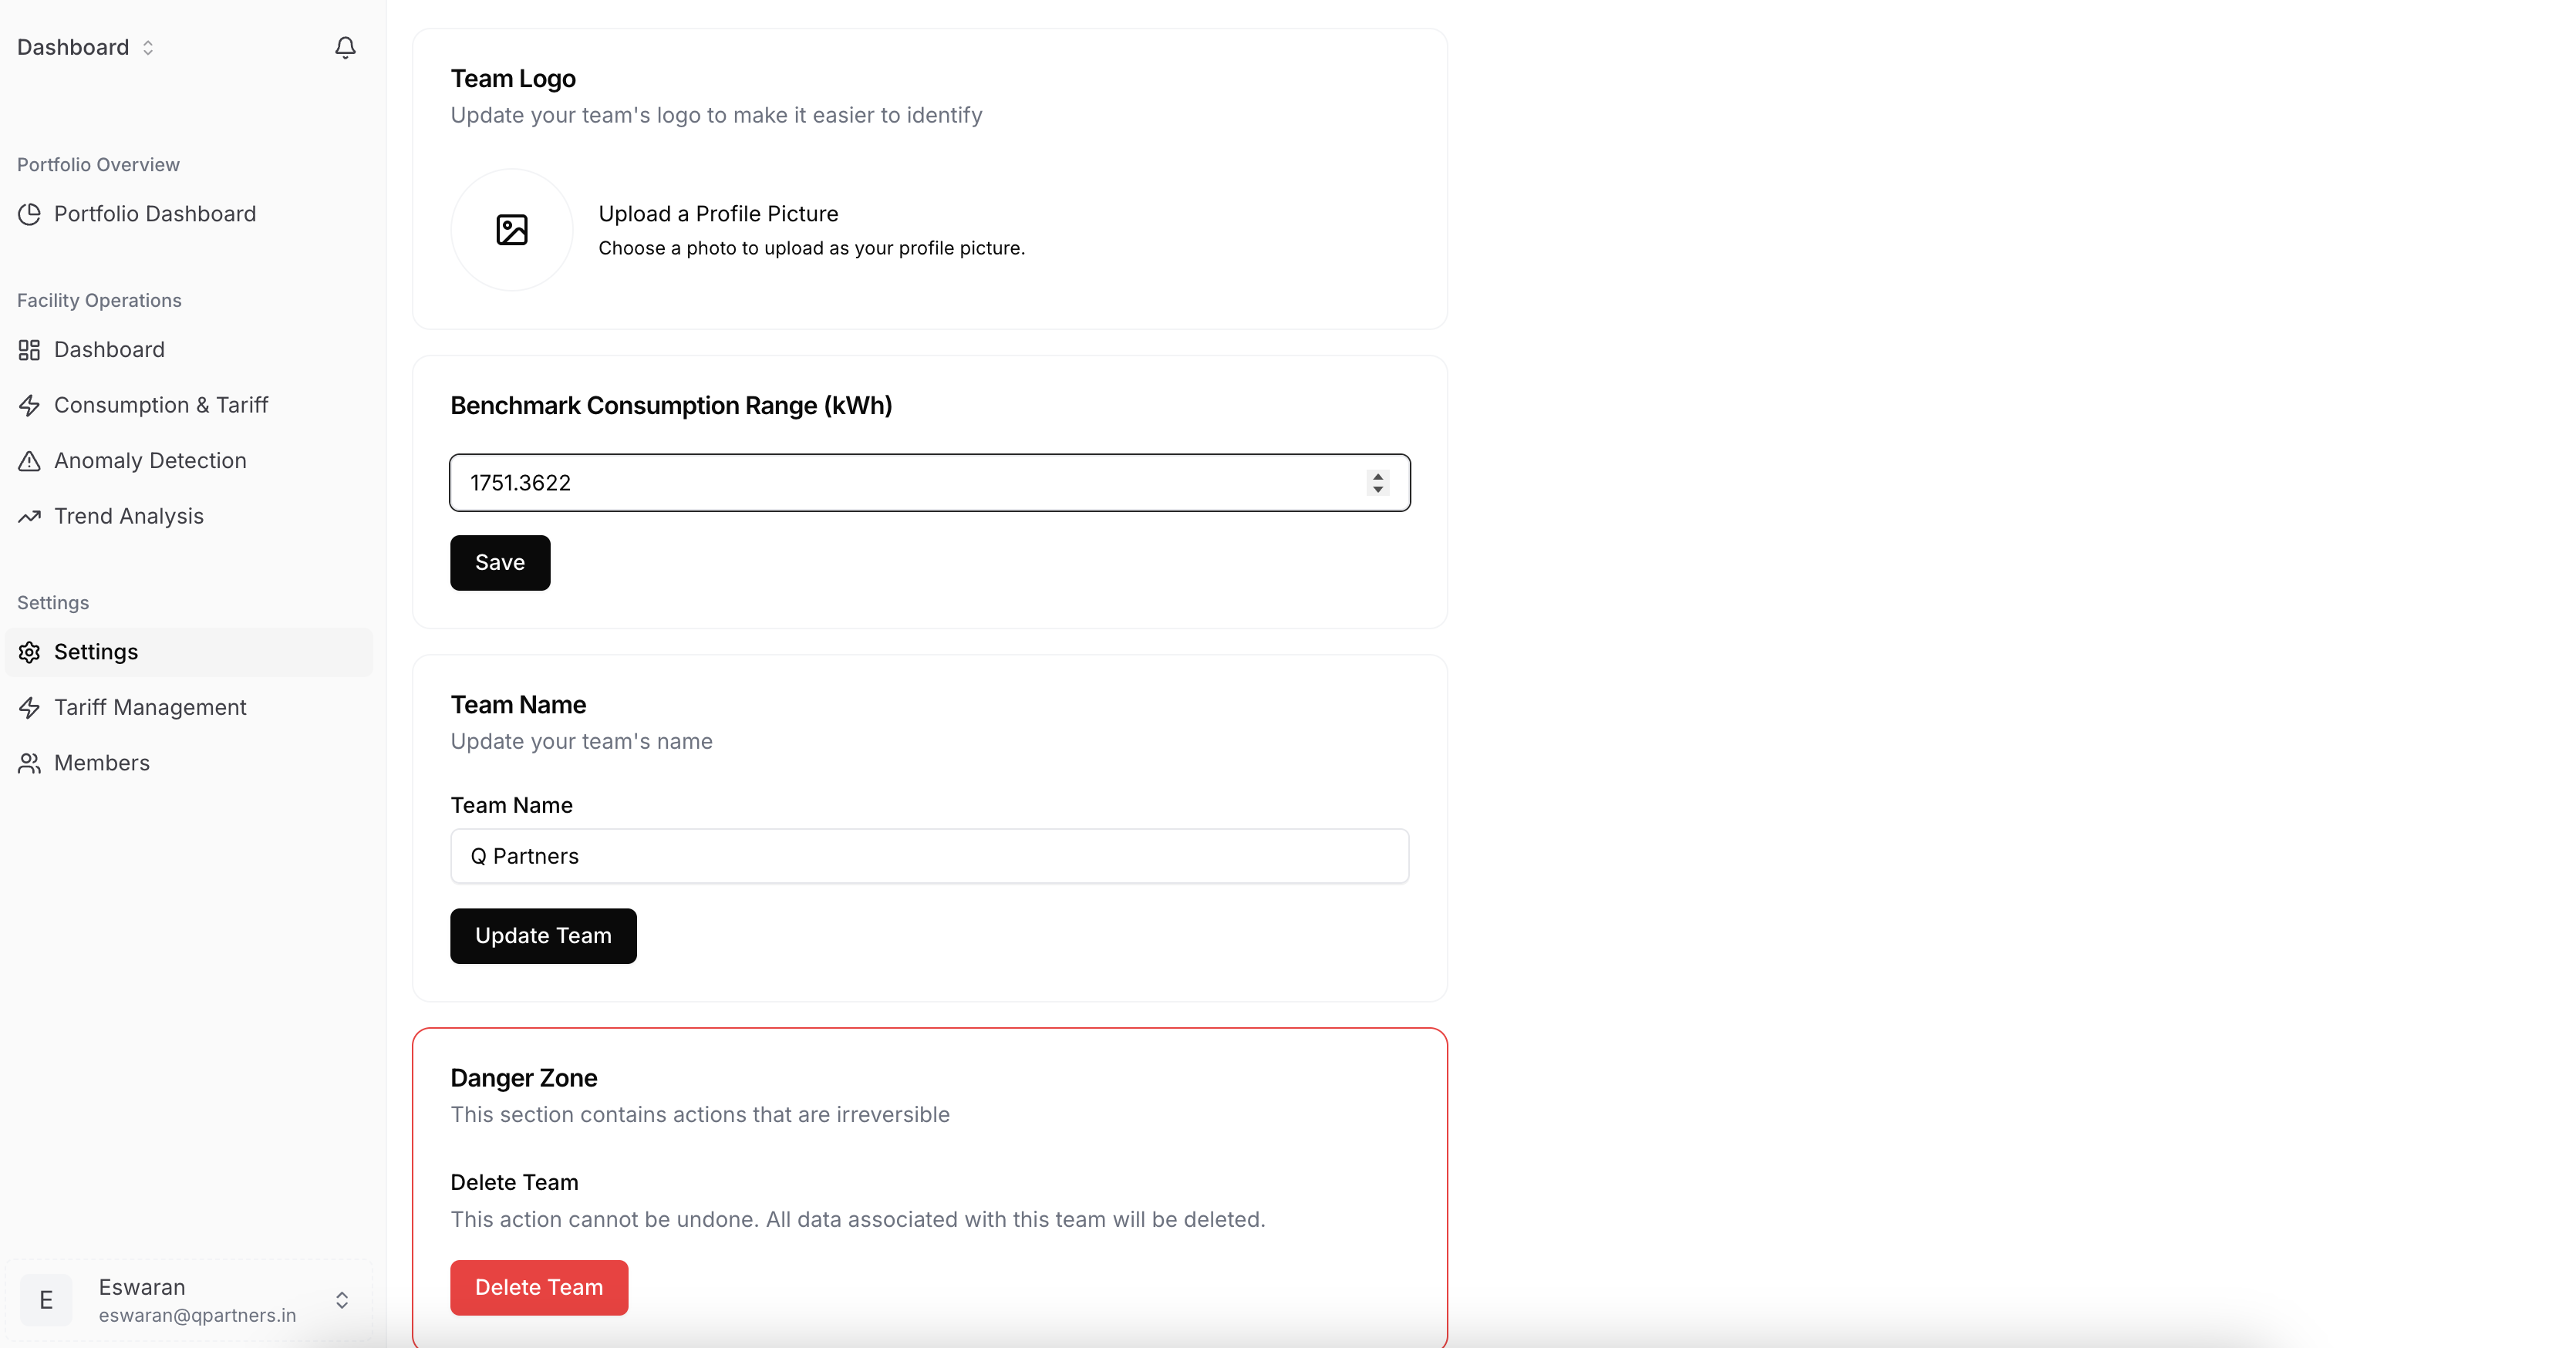Go to the Trend Analysis page

(129, 516)
